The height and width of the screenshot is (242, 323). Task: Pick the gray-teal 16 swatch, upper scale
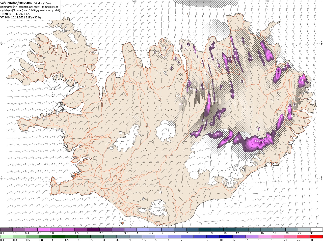[x=267, y=230]
